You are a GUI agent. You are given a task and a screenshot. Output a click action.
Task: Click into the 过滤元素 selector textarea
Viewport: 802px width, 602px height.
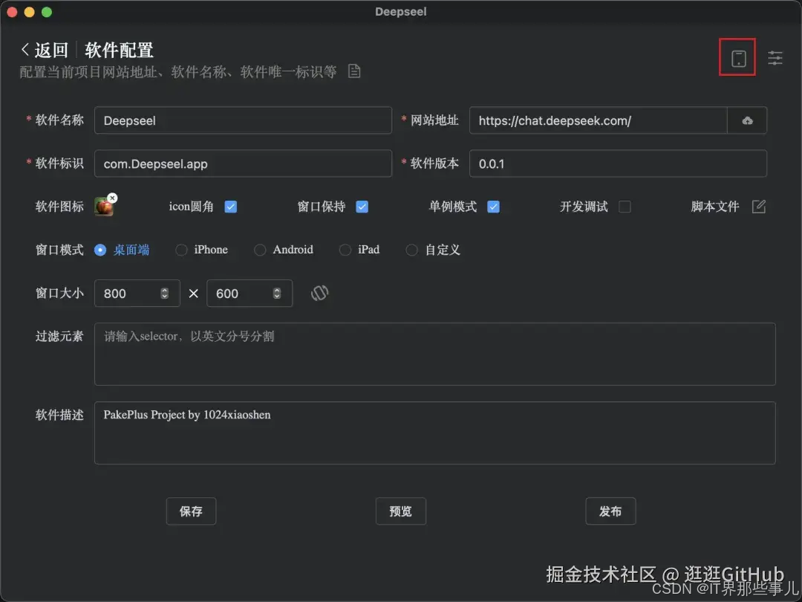[x=434, y=354]
